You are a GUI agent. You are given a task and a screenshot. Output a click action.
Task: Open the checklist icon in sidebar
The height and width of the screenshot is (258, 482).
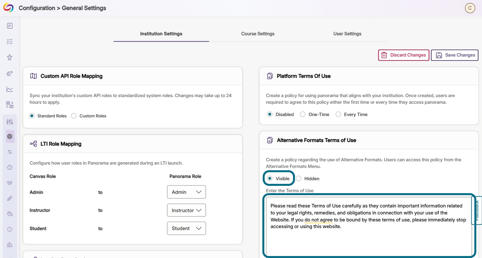point(10,42)
